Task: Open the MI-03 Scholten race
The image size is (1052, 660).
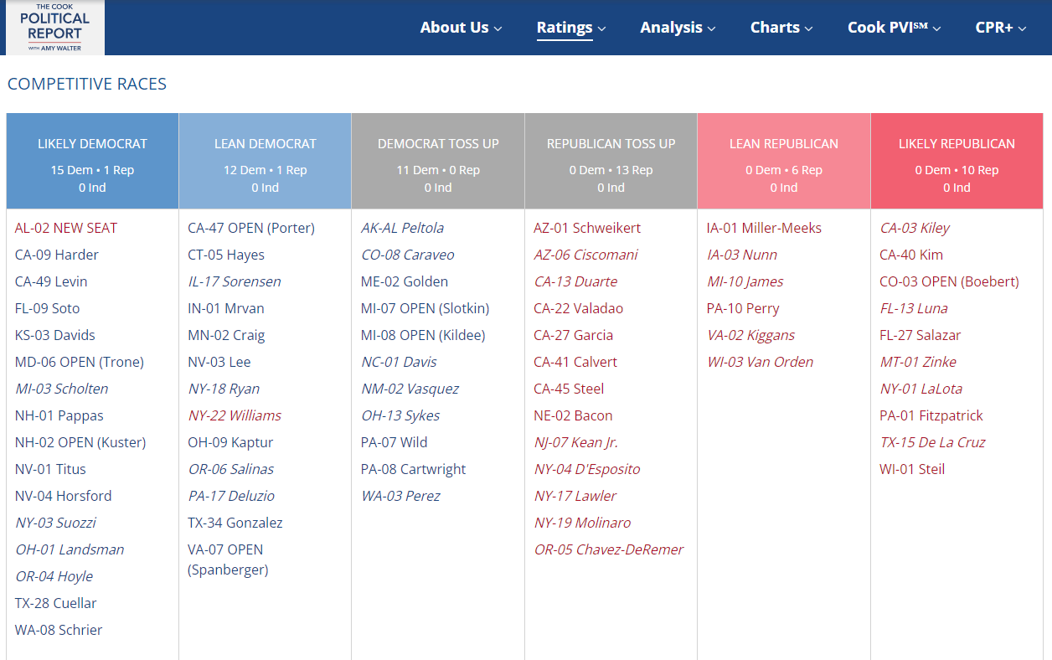Action: (x=61, y=389)
